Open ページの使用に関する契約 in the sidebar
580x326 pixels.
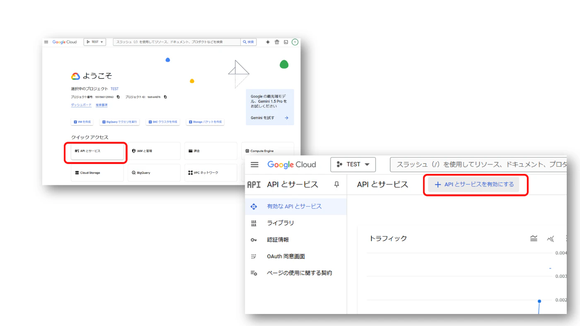click(296, 273)
